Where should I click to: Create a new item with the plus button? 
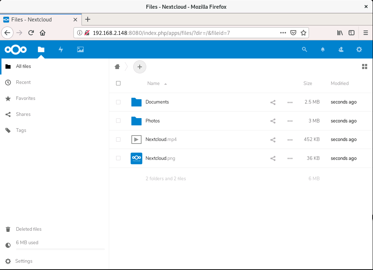pyautogui.click(x=139, y=67)
